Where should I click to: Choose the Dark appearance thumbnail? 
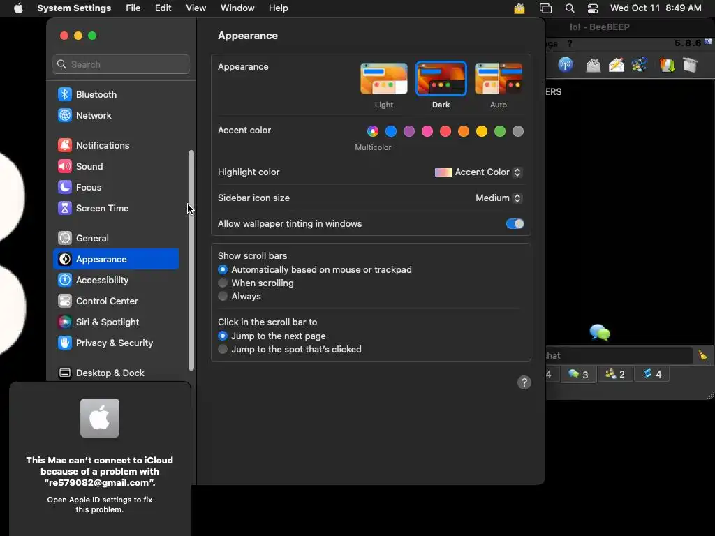(x=441, y=79)
